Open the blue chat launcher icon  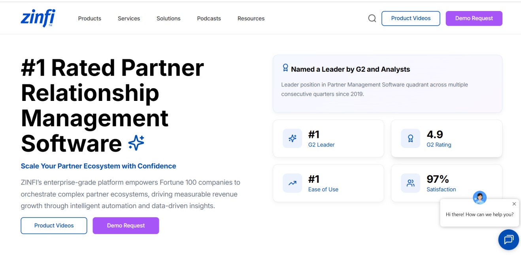coord(508,239)
